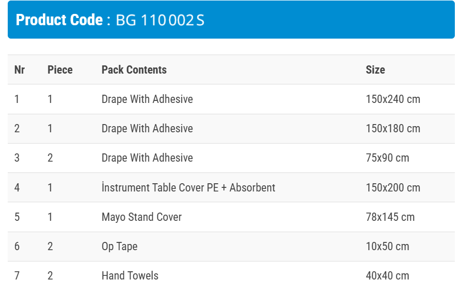Click the Op Tape entry

point(119,247)
